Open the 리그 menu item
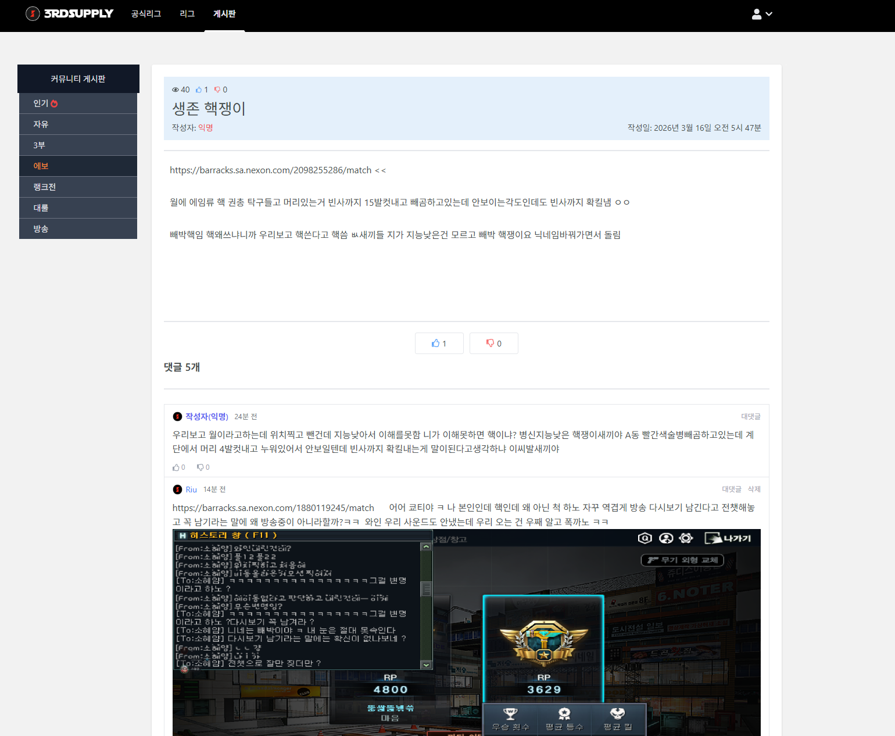 pos(187,14)
